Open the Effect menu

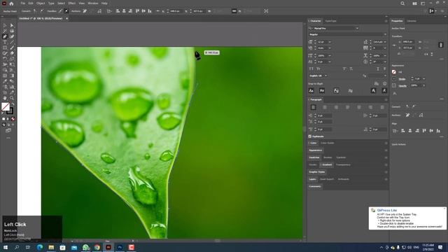[x=71, y=3]
